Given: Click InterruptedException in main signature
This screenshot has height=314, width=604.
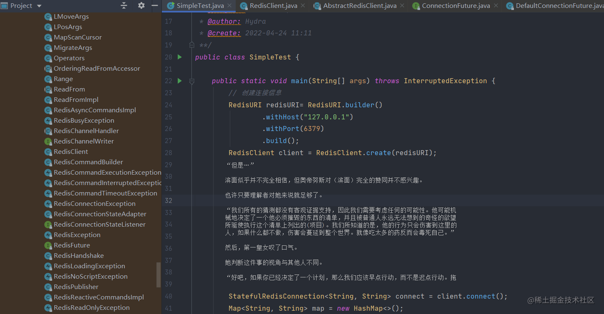Looking at the screenshot, I should 445,81.
